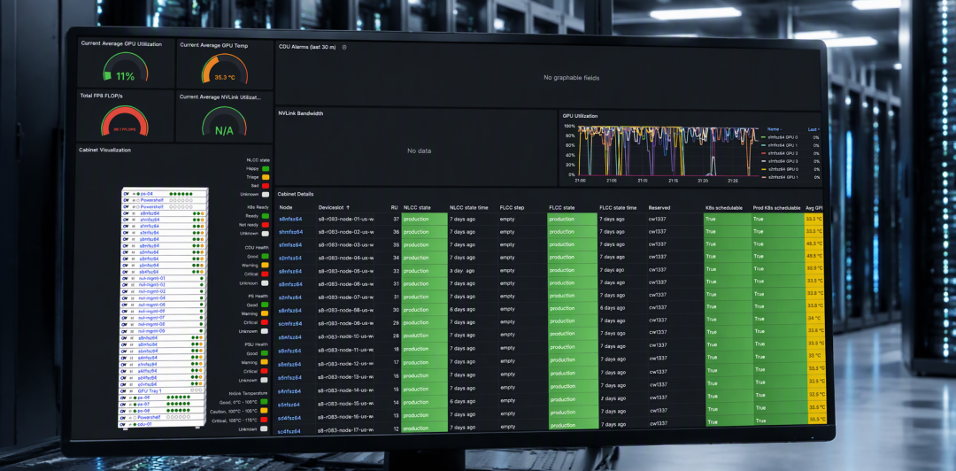Sort table by Prod K8s schedulable header

click(776, 208)
